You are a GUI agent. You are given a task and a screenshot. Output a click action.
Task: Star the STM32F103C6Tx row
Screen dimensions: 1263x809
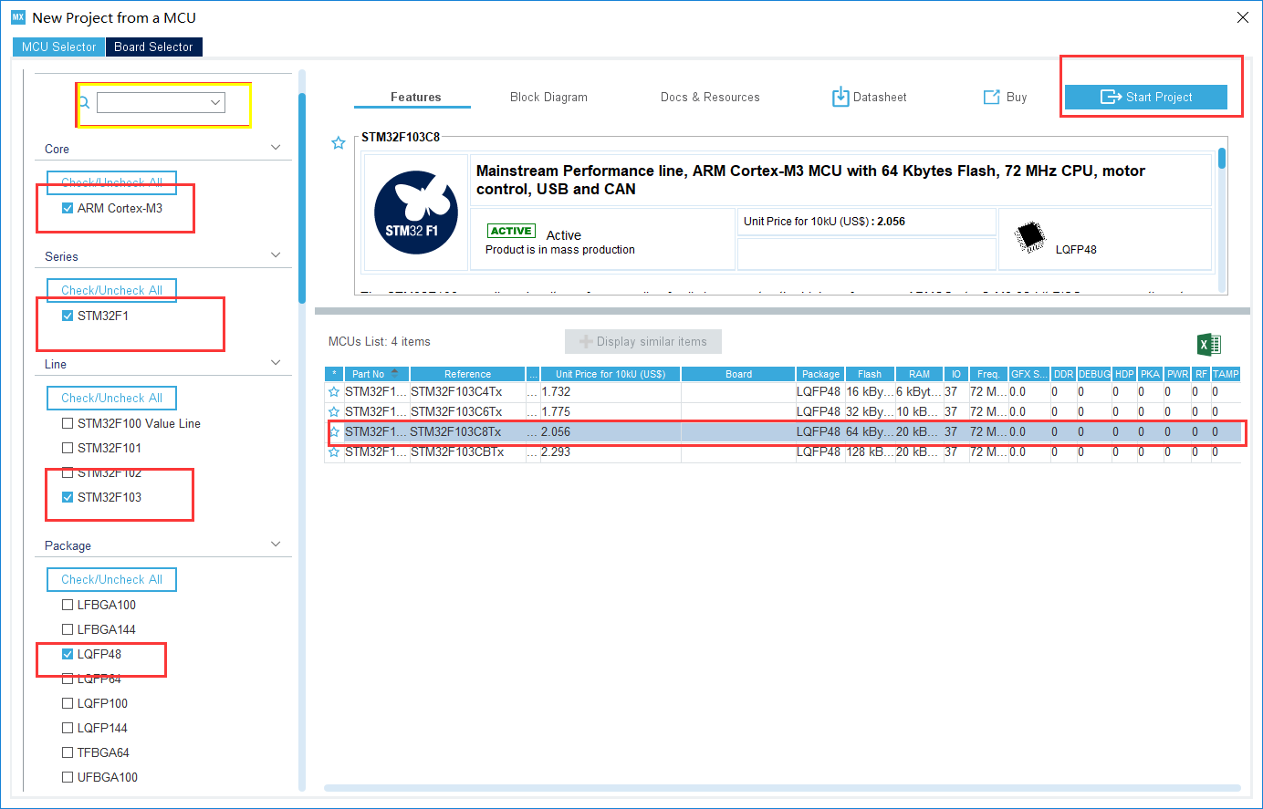pos(334,412)
